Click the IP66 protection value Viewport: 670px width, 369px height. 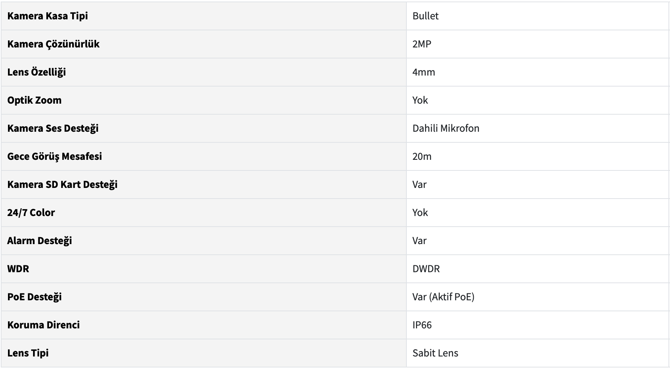point(422,325)
